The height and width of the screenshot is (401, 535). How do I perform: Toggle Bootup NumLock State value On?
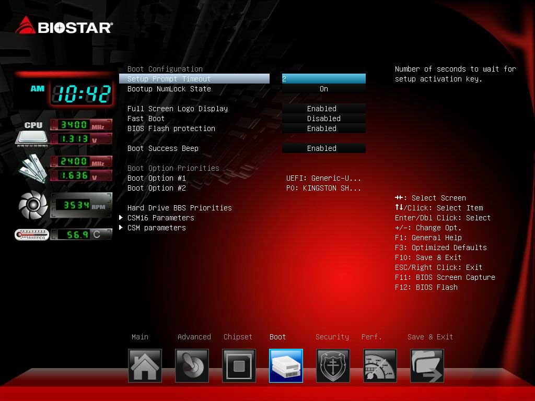point(324,89)
